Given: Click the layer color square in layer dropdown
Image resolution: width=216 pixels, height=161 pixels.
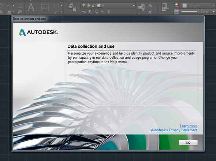Looking at the screenshot, I should [99, 6].
